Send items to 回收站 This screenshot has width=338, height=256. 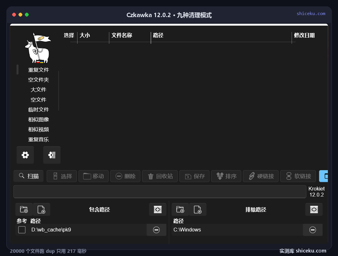tap(160, 176)
